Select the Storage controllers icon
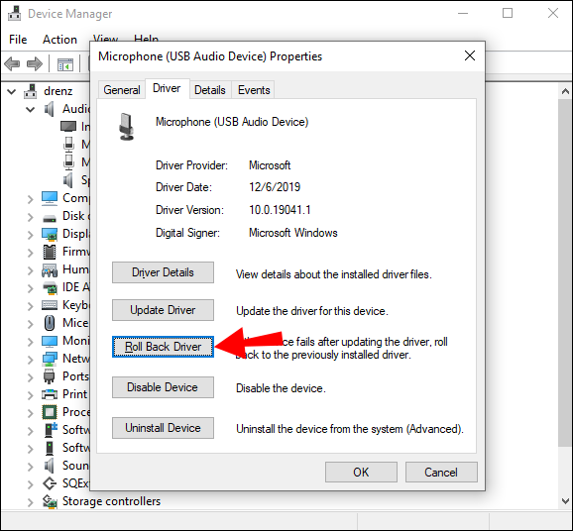The image size is (573, 531). click(x=50, y=501)
